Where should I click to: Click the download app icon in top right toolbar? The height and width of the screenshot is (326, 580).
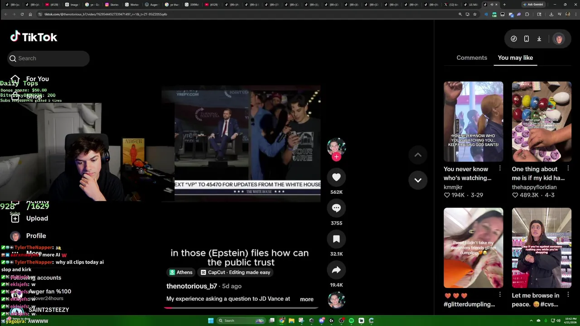click(539, 39)
